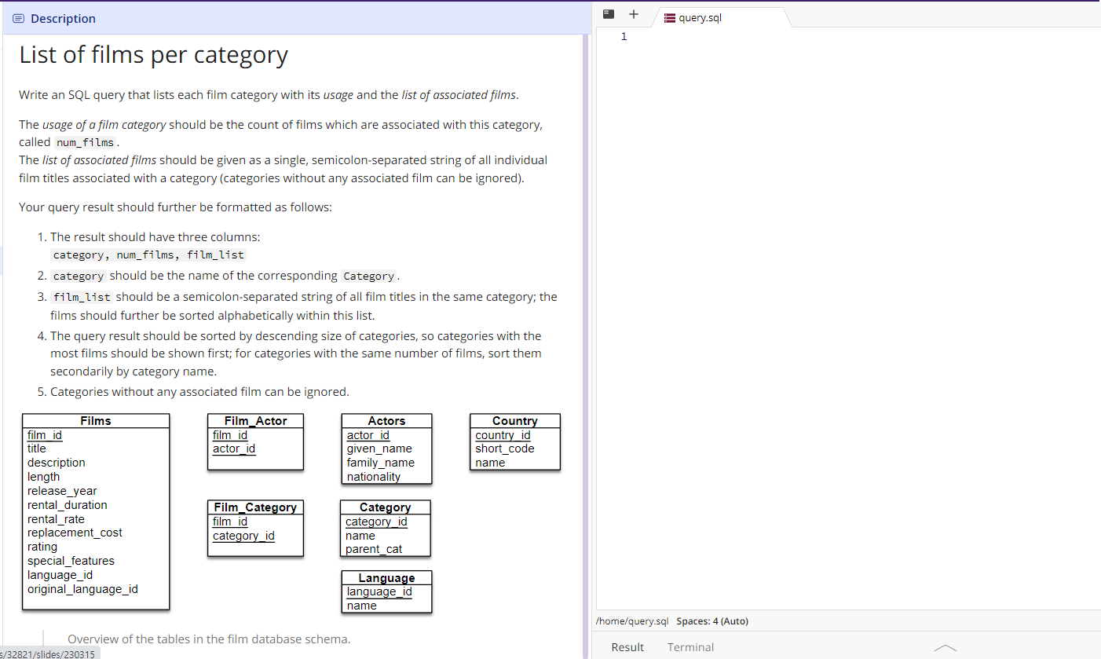Open a new editor tab with the plus icon
1101x659 pixels.
(634, 14)
